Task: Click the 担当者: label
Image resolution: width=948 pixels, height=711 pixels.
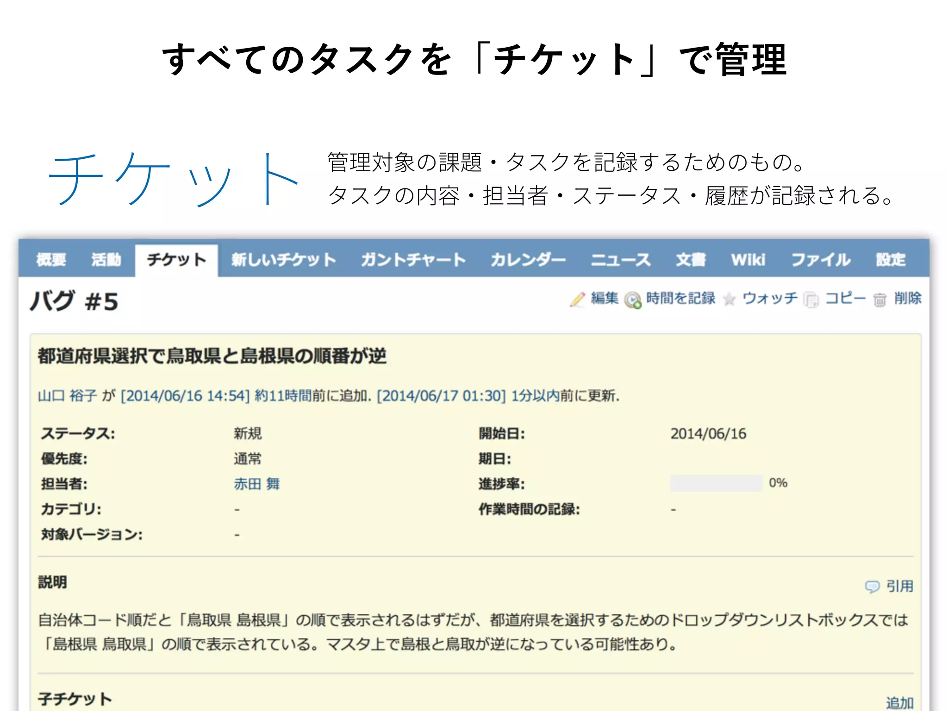Action: coord(64,484)
